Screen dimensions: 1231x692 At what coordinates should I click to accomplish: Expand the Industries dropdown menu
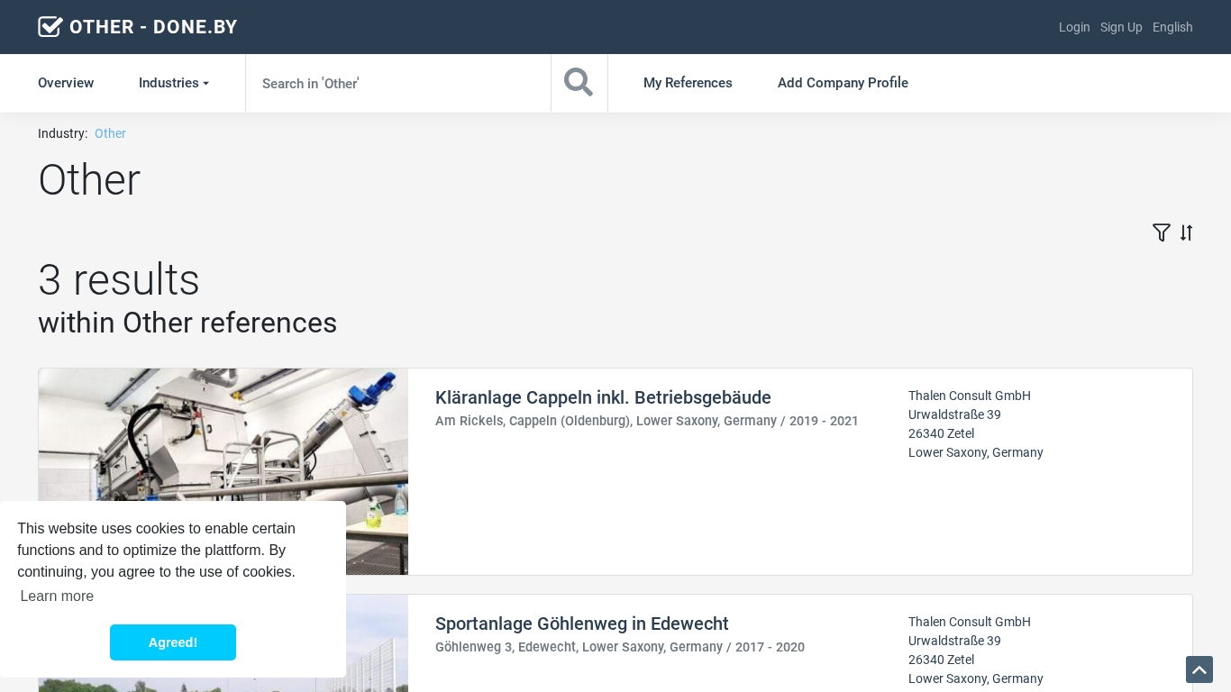[x=174, y=83]
